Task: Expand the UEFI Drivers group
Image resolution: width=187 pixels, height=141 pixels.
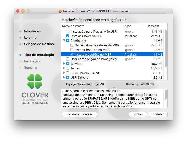Action: [64, 78]
